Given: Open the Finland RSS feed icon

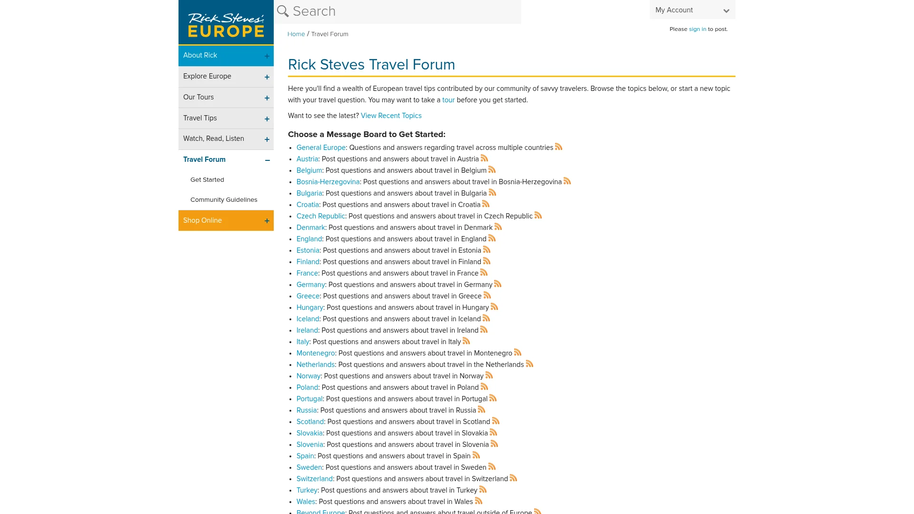Looking at the screenshot, I should click(487, 261).
